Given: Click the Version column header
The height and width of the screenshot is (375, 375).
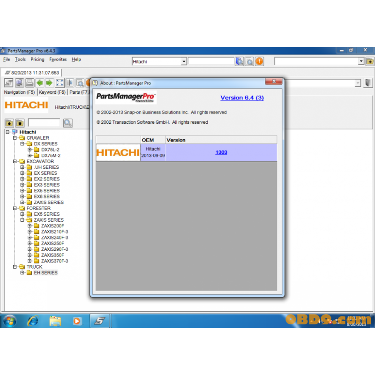Looking at the screenshot, I should point(221,140).
